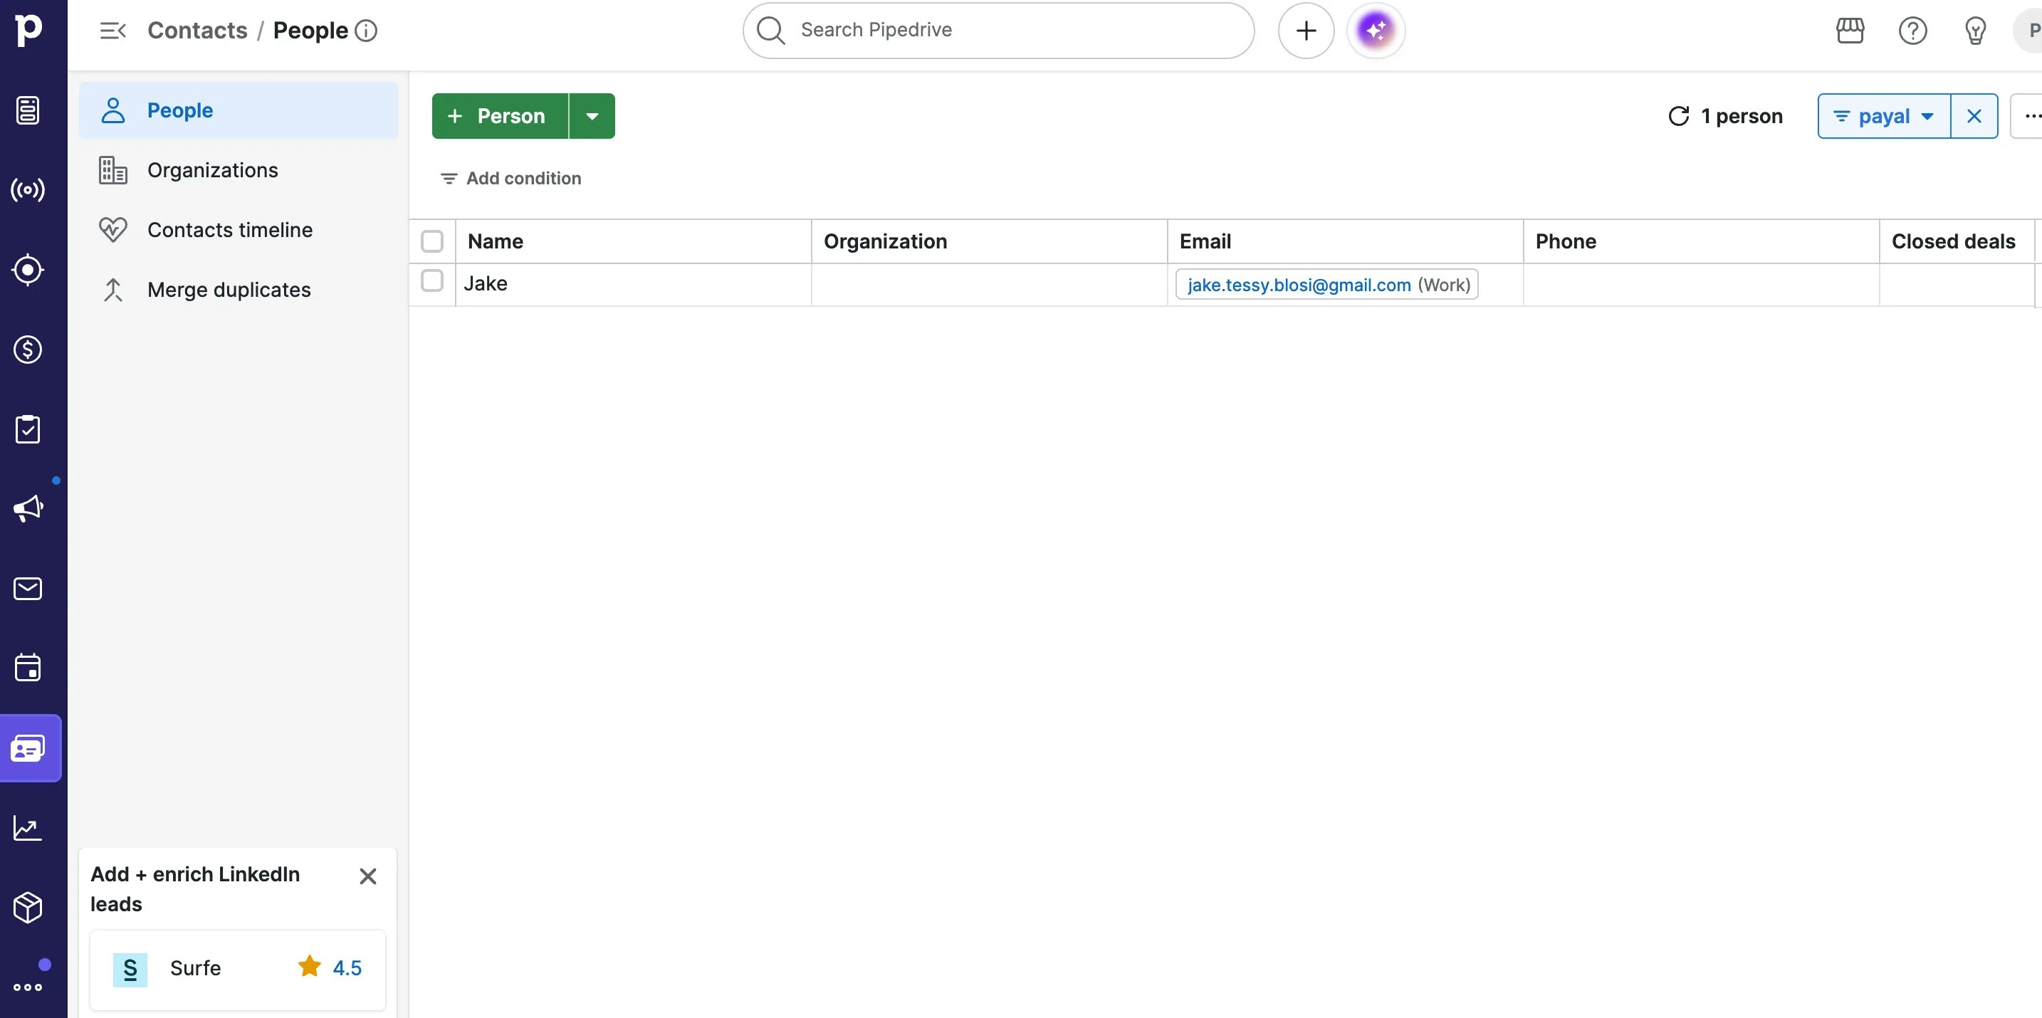Open the Sales Inbox envelope icon

(28, 588)
